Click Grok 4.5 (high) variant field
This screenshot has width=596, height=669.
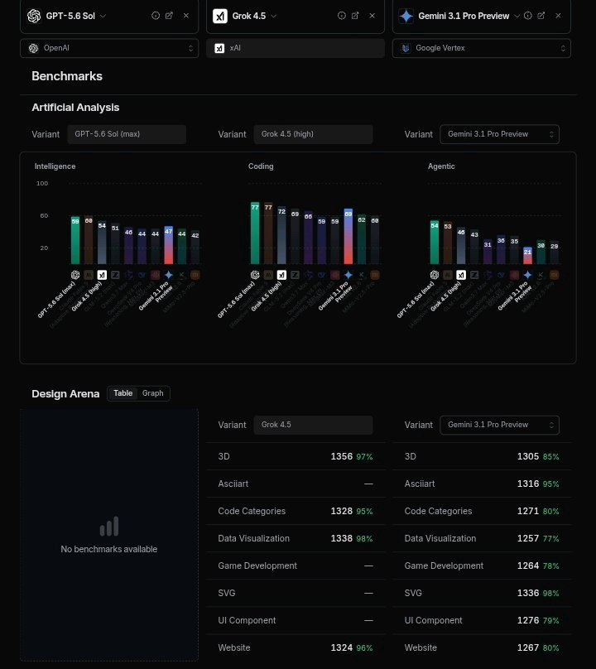point(313,134)
